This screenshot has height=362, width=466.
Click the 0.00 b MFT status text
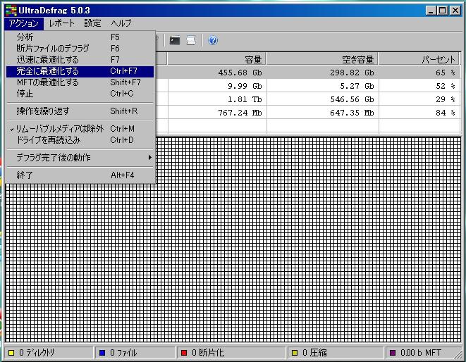421,353
